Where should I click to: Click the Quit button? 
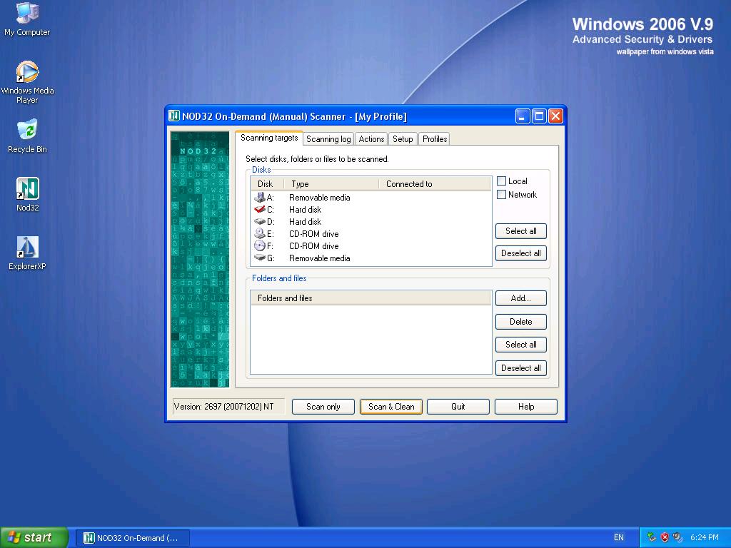pyautogui.click(x=458, y=407)
